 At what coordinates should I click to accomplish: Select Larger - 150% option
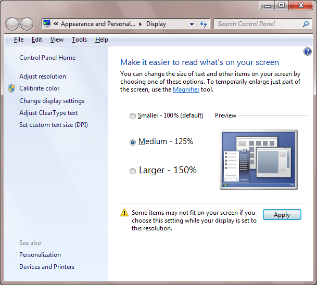click(x=163, y=170)
